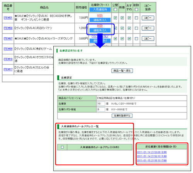Uncheck 公開 checkbox for ITEM31
Viewport: 193px width, 173px height.
pyautogui.click(x=115, y=18)
